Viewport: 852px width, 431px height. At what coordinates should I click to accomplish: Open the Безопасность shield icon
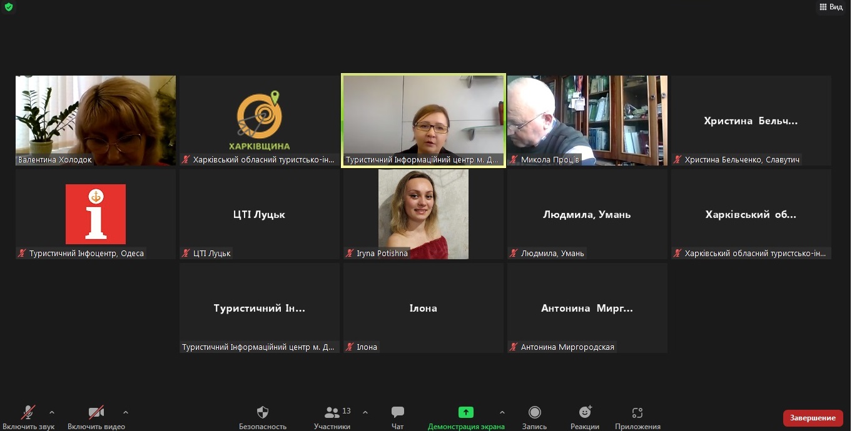(x=263, y=417)
